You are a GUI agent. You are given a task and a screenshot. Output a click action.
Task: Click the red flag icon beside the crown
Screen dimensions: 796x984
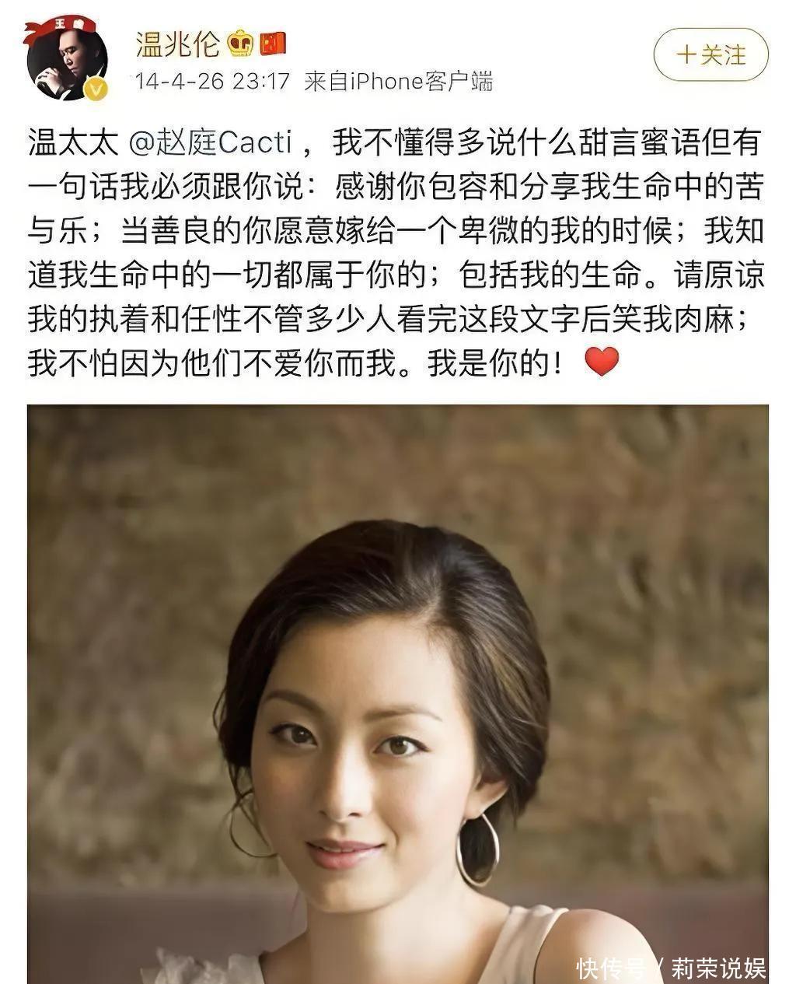273,43
